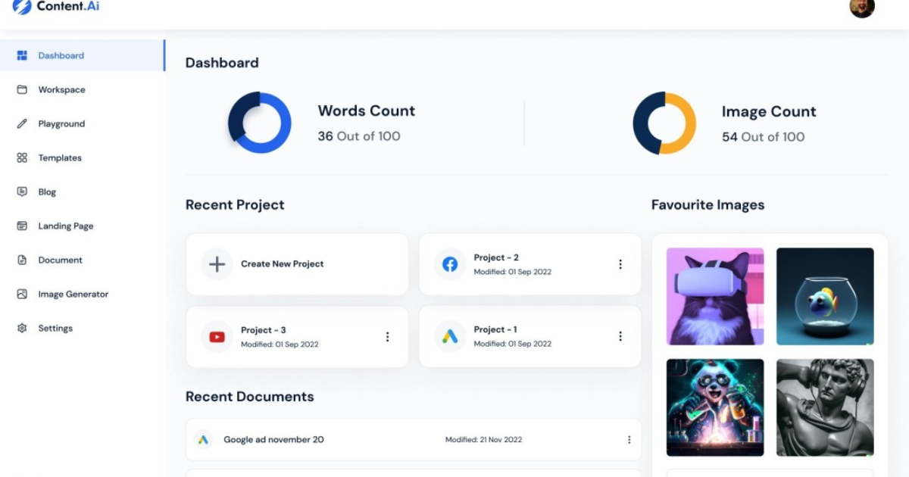Open the fish bowl favourite image
This screenshot has height=477, width=909.
(825, 296)
